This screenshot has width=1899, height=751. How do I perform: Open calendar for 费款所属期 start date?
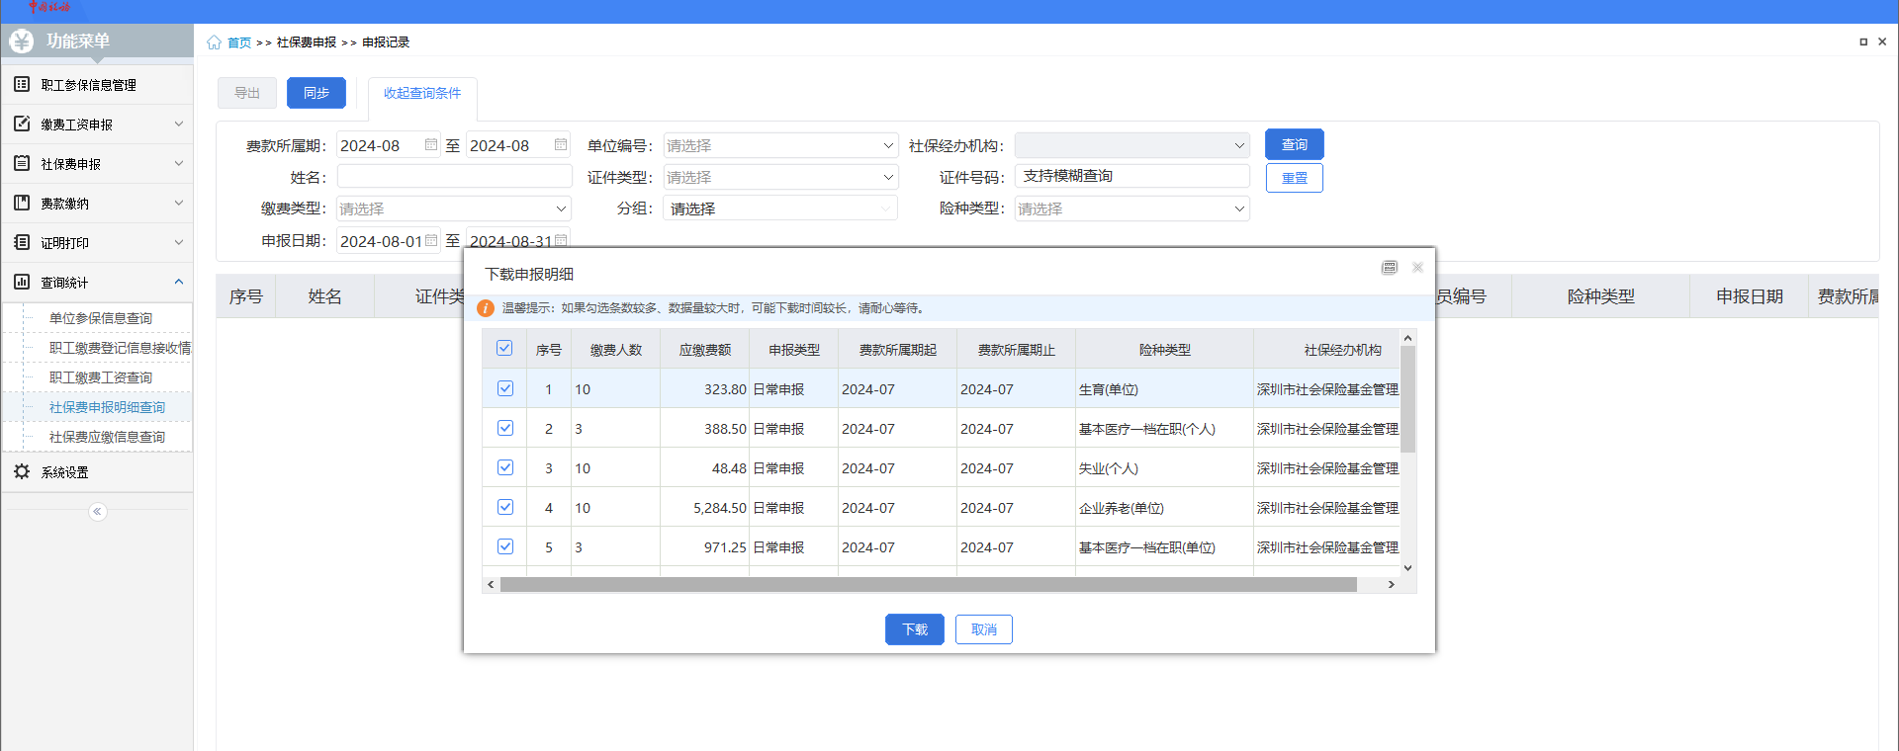[431, 145]
